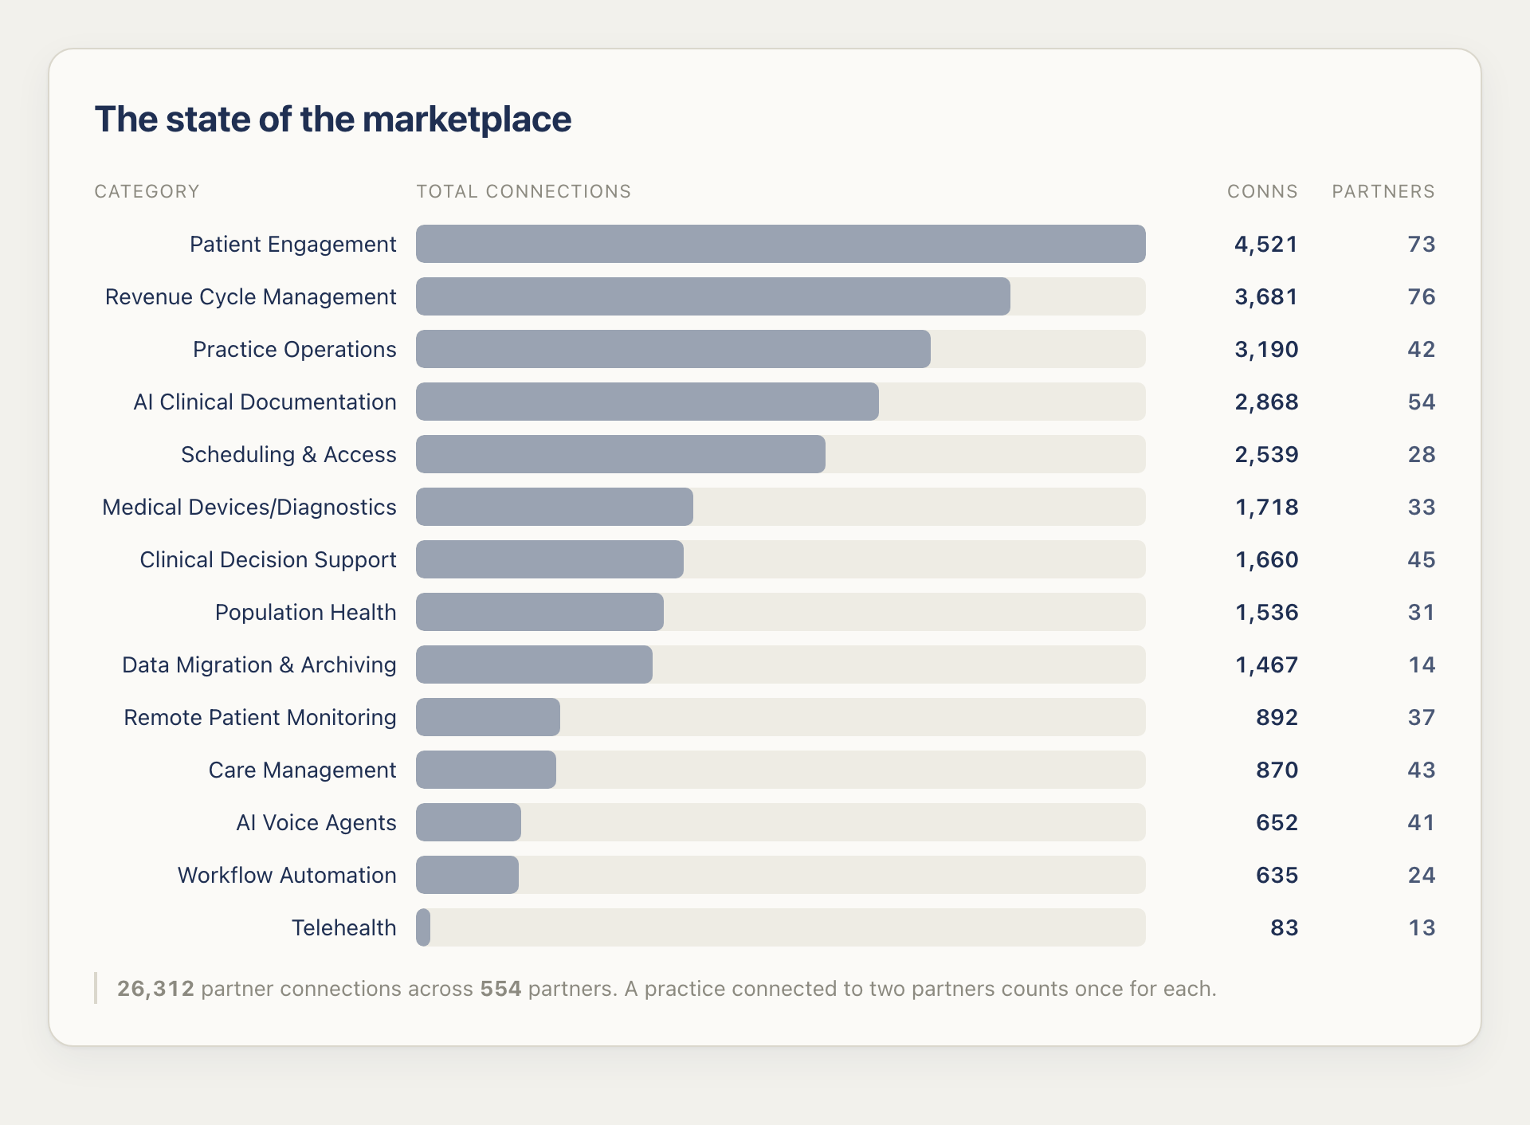Click the 76 partners value

[x=1421, y=296]
